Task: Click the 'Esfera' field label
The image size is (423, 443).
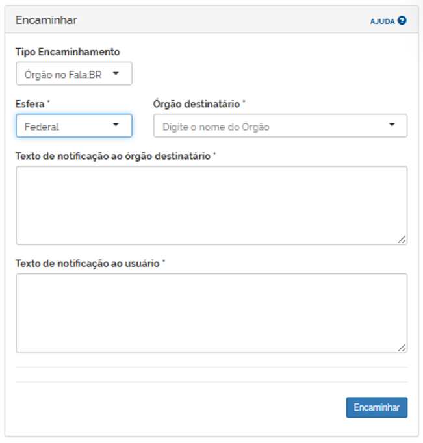Action: [x=30, y=103]
